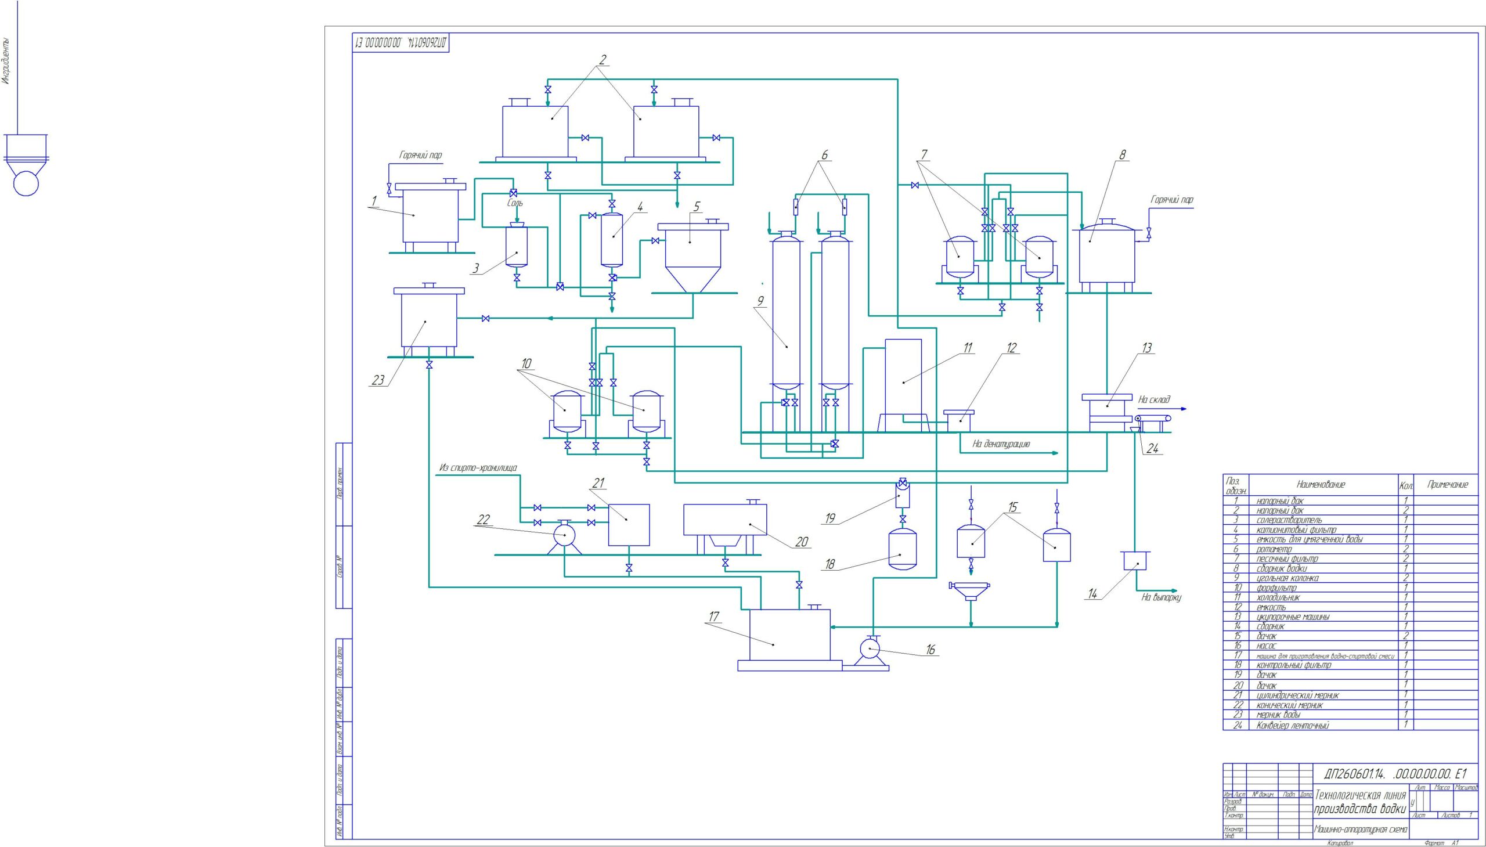Click table row 'Конвейер ленточный'
The width and height of the screenshot is (1486, 847).
(1351, 725)
